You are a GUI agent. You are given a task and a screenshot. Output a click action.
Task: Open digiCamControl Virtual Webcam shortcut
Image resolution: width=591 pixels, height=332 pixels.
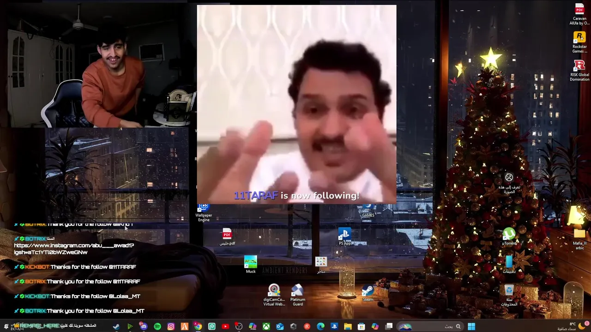(274, 295)
